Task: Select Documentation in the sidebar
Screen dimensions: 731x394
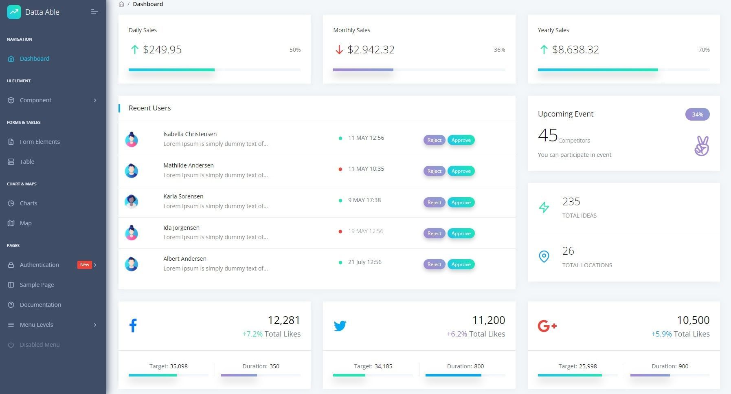Action: click(x=40, y=304)
